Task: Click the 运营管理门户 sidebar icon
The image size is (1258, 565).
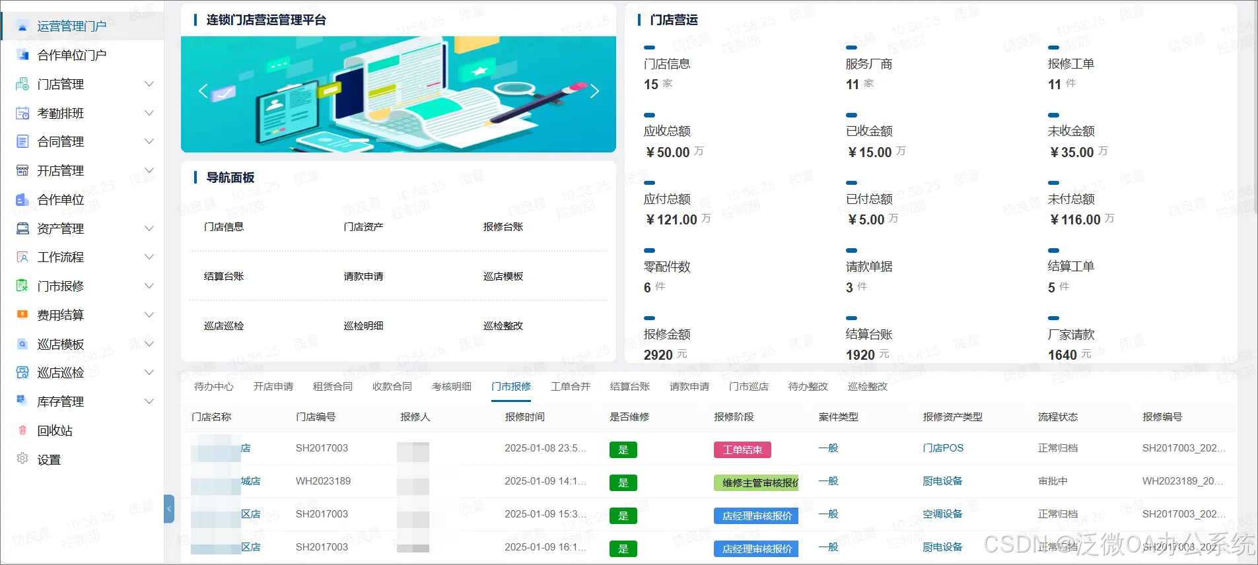Action: [x=22, y=26]
